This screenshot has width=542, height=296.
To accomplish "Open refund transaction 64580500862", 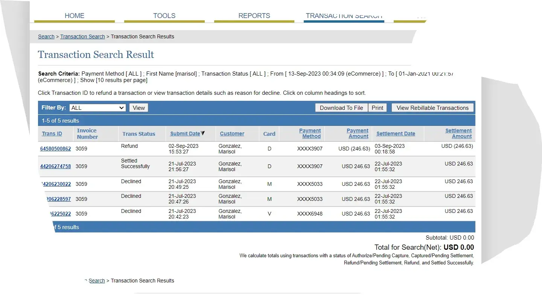I will (x=55, y=149).
